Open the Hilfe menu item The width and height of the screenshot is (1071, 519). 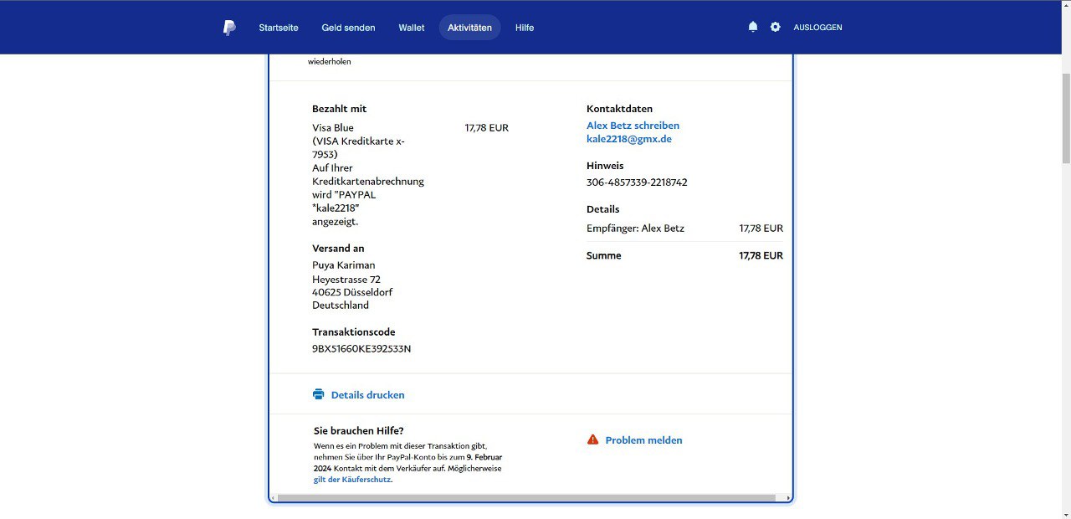tap(525, 28)
